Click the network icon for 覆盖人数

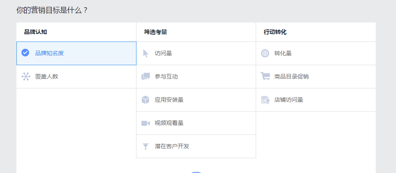click(26, 77)
